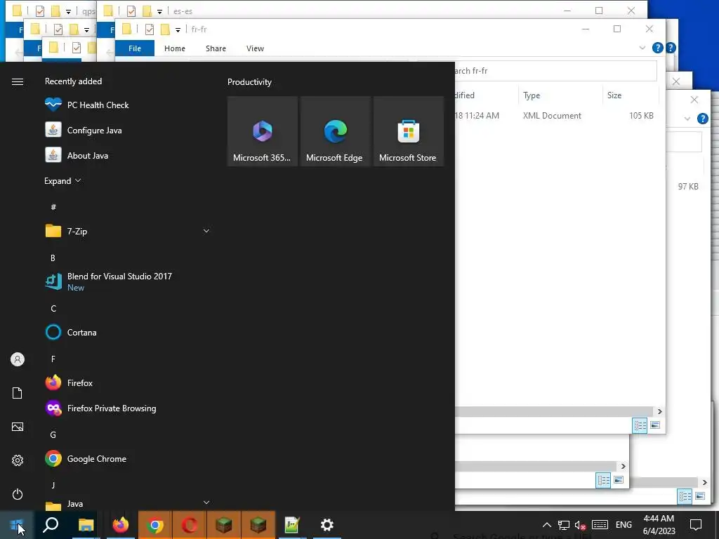Image resolution: width=719 pixels, height=539 pixels.
Task: Open the first Minecraft block taskbar icon
Action: pos(224,525)
